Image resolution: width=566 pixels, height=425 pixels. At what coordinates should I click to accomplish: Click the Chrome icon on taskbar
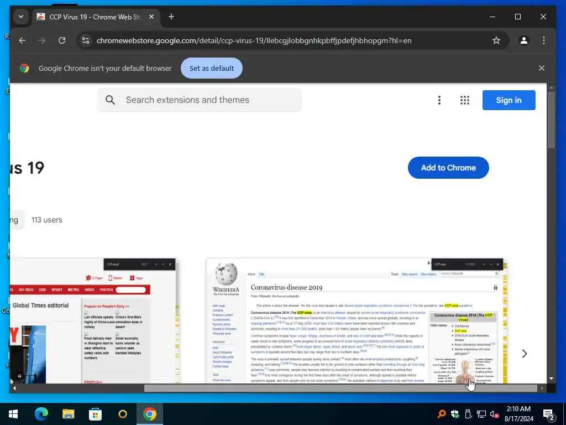click(x=150, y=414)
